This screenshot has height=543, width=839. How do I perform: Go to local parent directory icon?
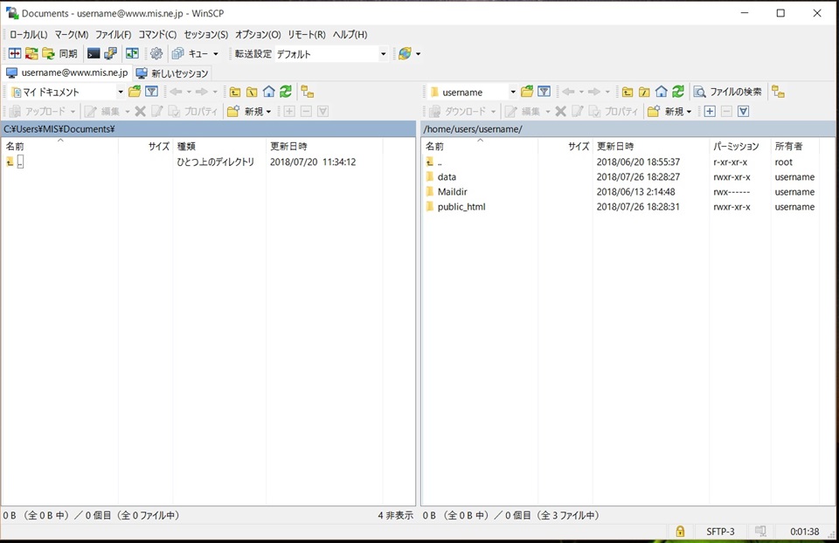235,92
